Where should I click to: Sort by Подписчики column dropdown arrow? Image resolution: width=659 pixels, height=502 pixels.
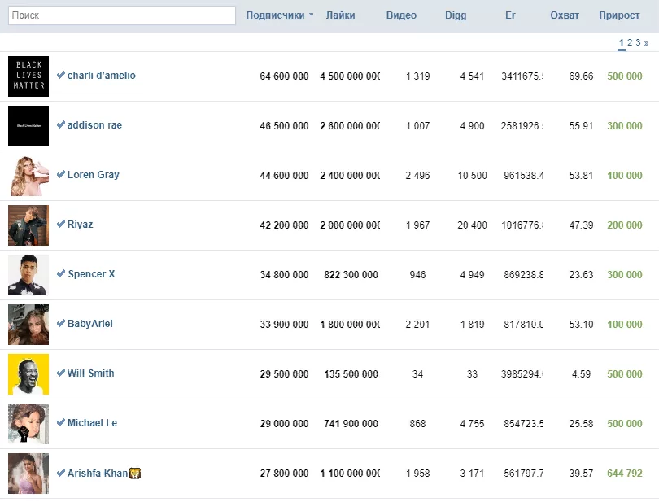[x=311, y=15]
